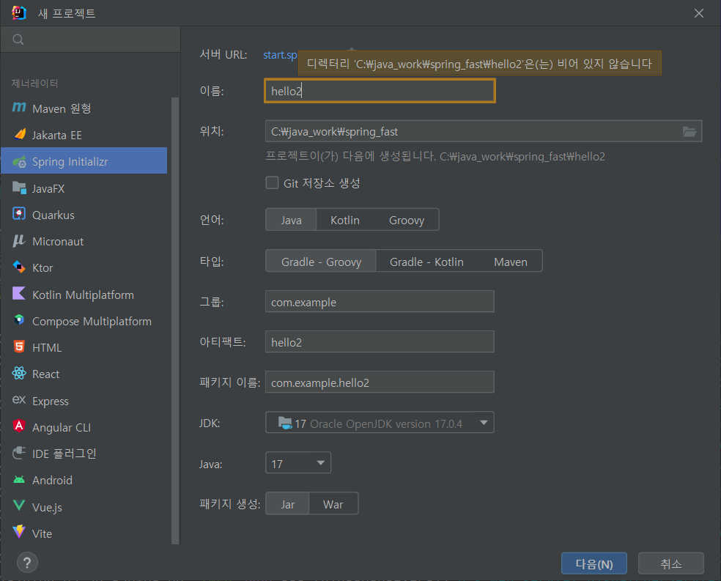Viewport: 721px width, 581px height.
Task: Select Jakarta EE generator
Action: [84, 135]
